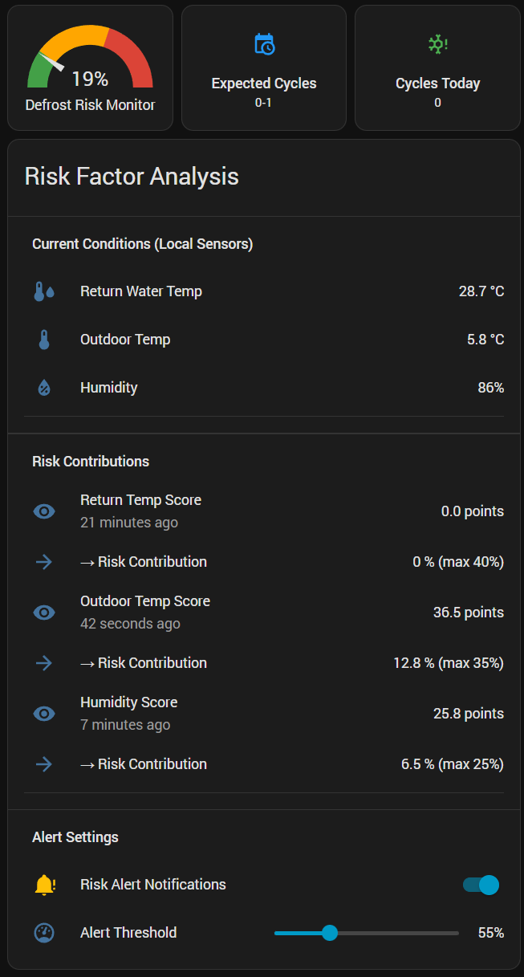Open the Defrost Risk Monitor gauge card
Viewport: 524px width, 977px height.
pos(90,68)
